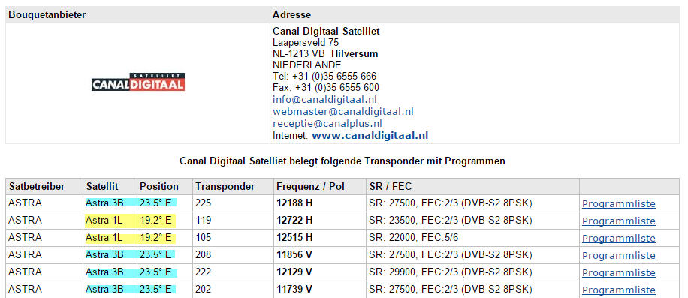Screen dimensions: 688x298
Task: Open the info@canaldigitaal.nl email link
Action: click(324, 100)
